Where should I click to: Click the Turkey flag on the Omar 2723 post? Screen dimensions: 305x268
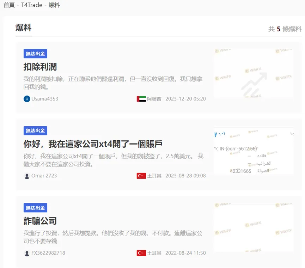tap(141, 176)
